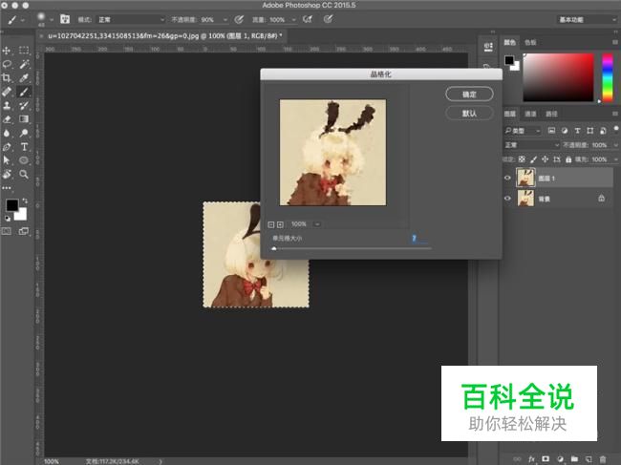This screenshot has height=465, width=621.
Task: Select the Rectangular Marquee tool
Action: click(x=24, y=51)
